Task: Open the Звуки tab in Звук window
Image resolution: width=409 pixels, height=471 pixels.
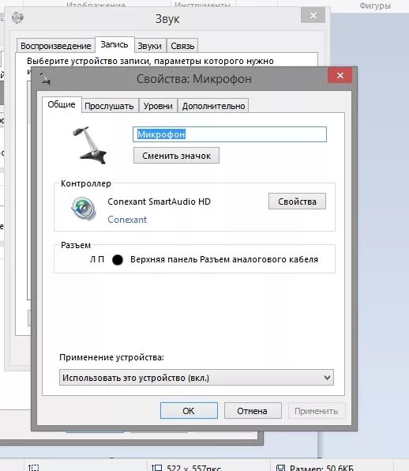Action: [x=149, y=46]
